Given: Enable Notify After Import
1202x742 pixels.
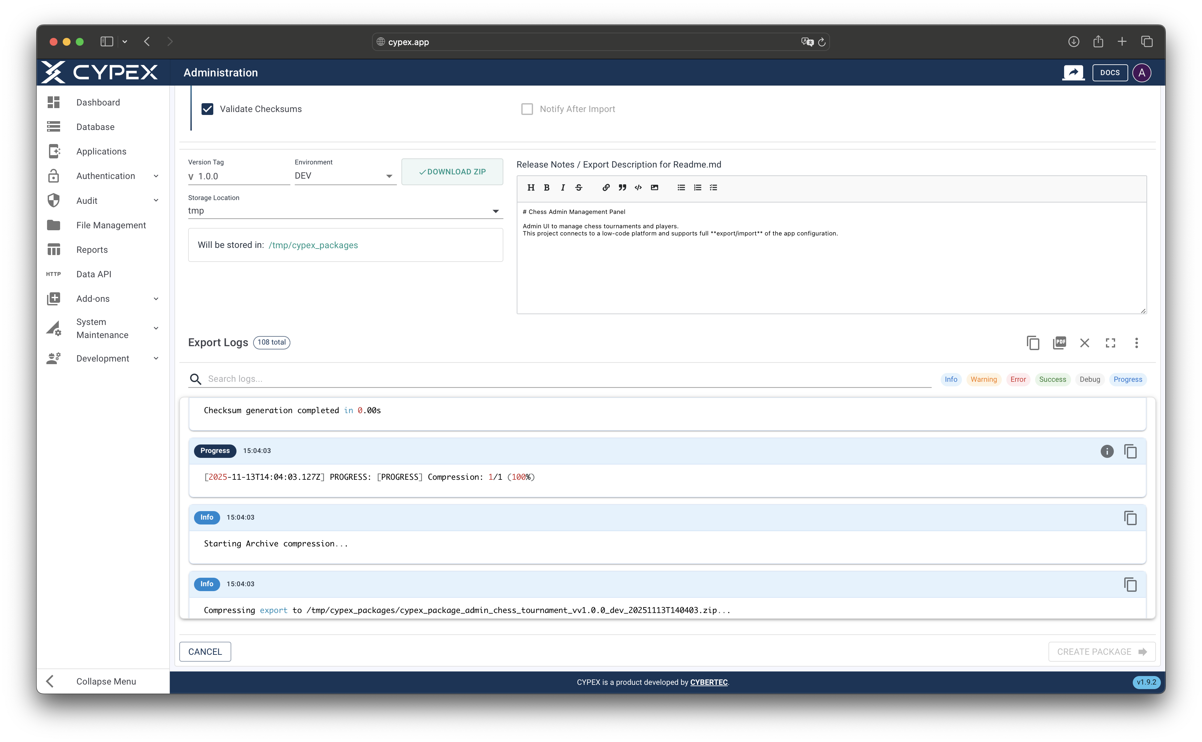Looking at the screenshot, I should tap(527, 108).
